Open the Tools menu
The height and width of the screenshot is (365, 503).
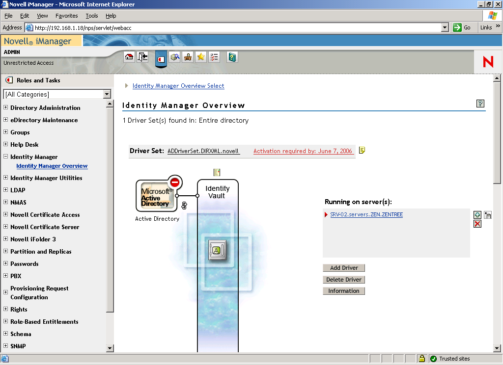pyautogui.click(x=91, y=15)
